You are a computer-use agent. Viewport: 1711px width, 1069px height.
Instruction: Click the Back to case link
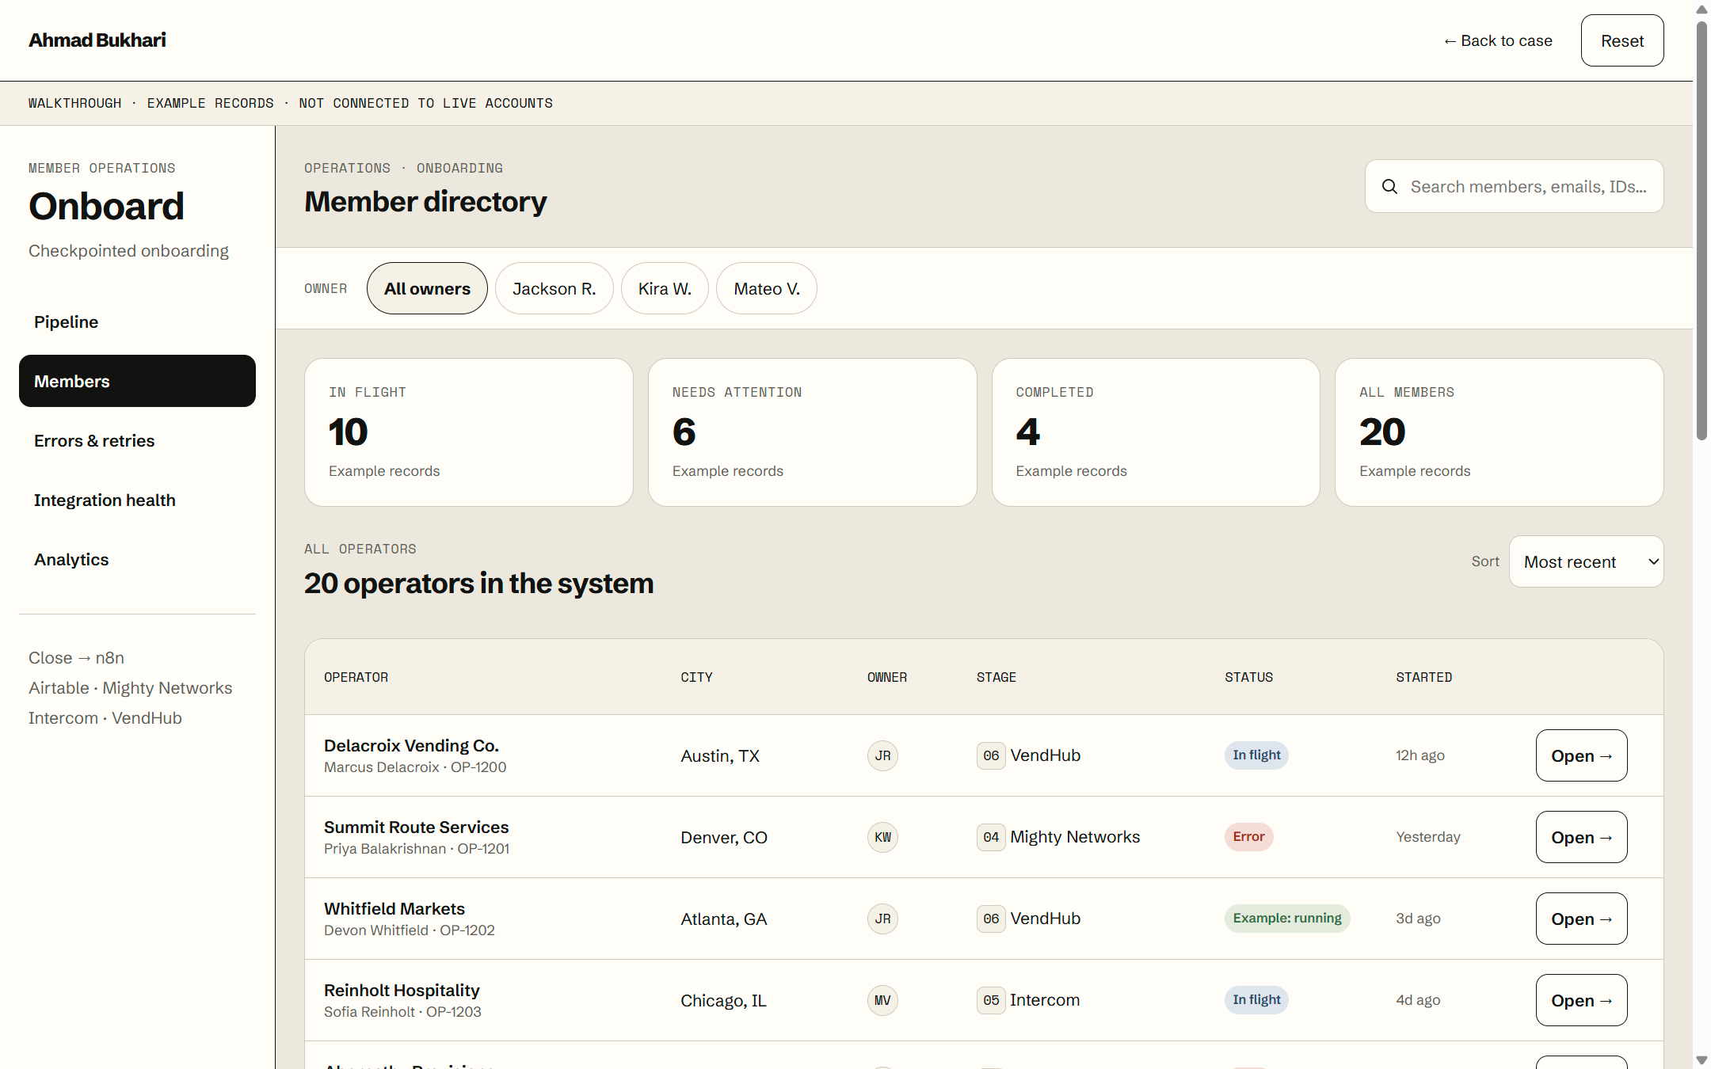tap(1497, 40)
